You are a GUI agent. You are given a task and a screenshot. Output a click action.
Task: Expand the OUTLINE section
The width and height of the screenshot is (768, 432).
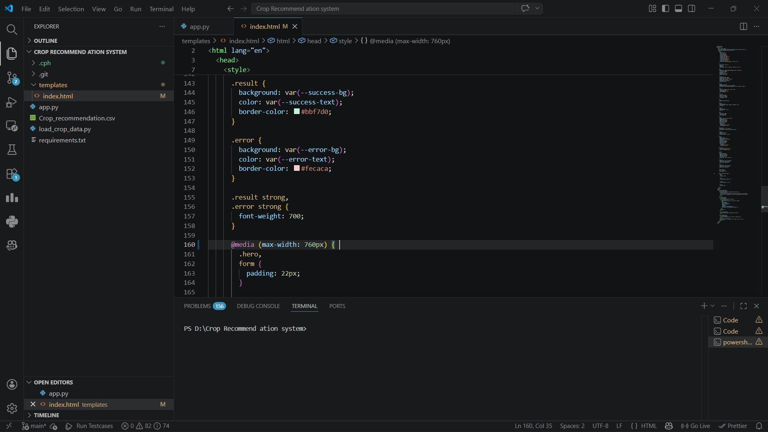[x=45, y=41]
